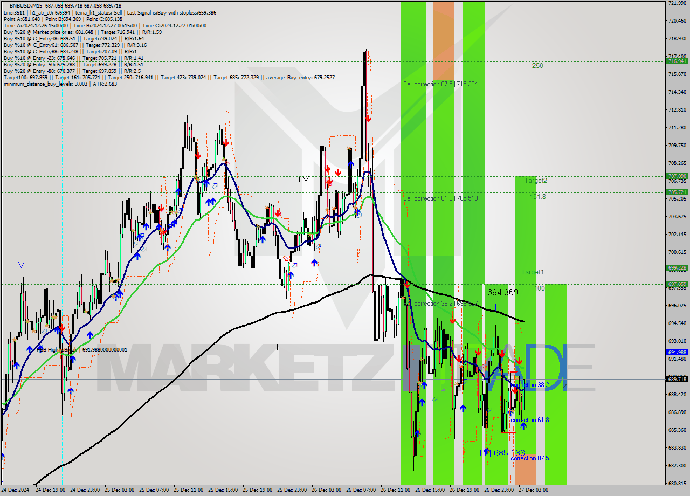
Task: Click the 'FSB-HighToBreak | 691.988' label
Action: click(82, 350)
